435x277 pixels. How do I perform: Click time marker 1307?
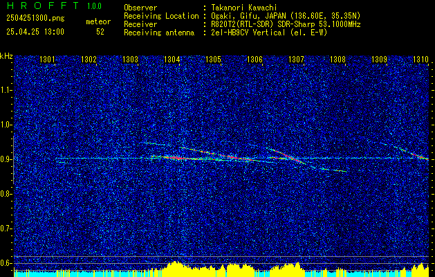tap(296, 60)
